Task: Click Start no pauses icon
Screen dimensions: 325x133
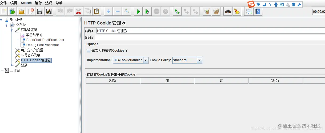Action: (147, 11)
